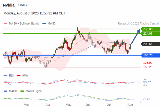Viewport: 161px width, 109px height.
Task: Click the Apr marker on time axis
Action: (x=48, y=105)
